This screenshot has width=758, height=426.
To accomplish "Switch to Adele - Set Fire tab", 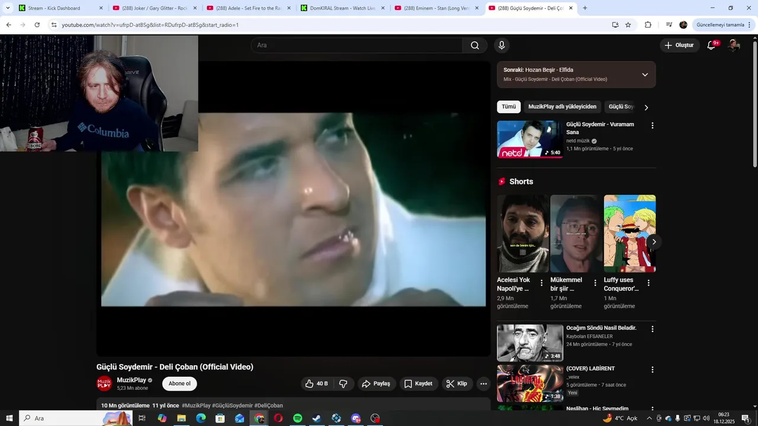I will click(248, 8).
